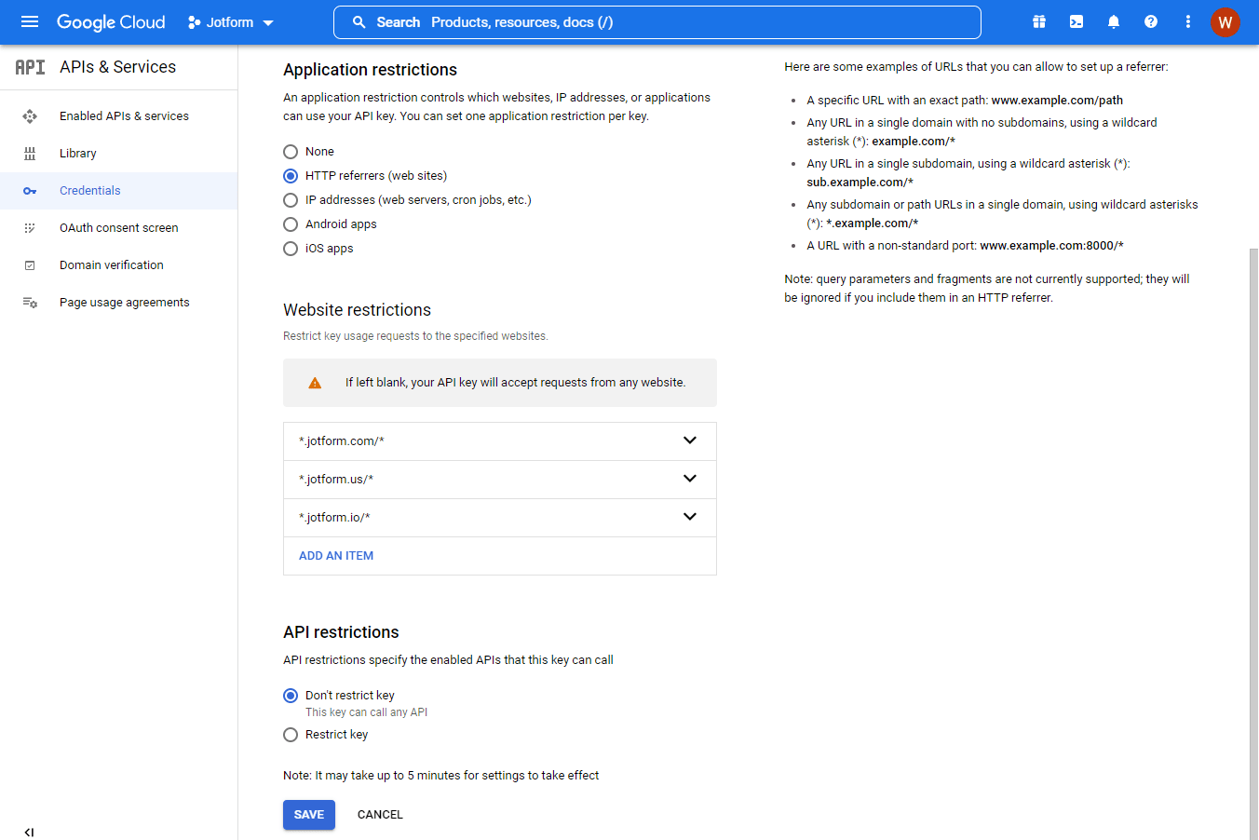Click ADD AN ITEM link

click(336, 556)
